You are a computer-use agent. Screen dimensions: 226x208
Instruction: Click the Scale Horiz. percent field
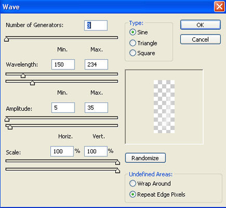[x=62, y=151]
